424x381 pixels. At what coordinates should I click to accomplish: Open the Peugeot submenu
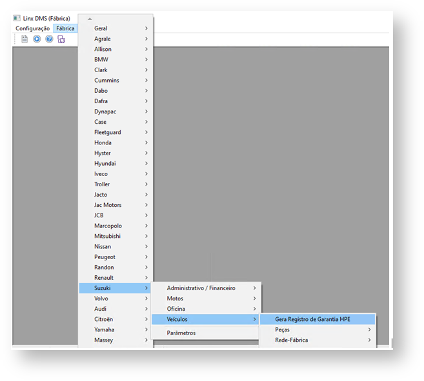click(x=116, y=257)
